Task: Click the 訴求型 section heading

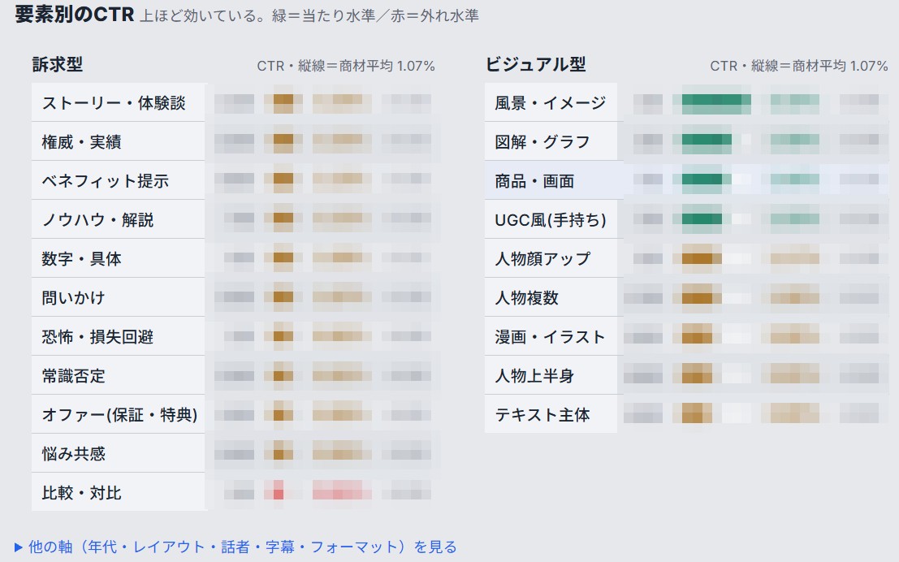Action: (x=58, y=64)
